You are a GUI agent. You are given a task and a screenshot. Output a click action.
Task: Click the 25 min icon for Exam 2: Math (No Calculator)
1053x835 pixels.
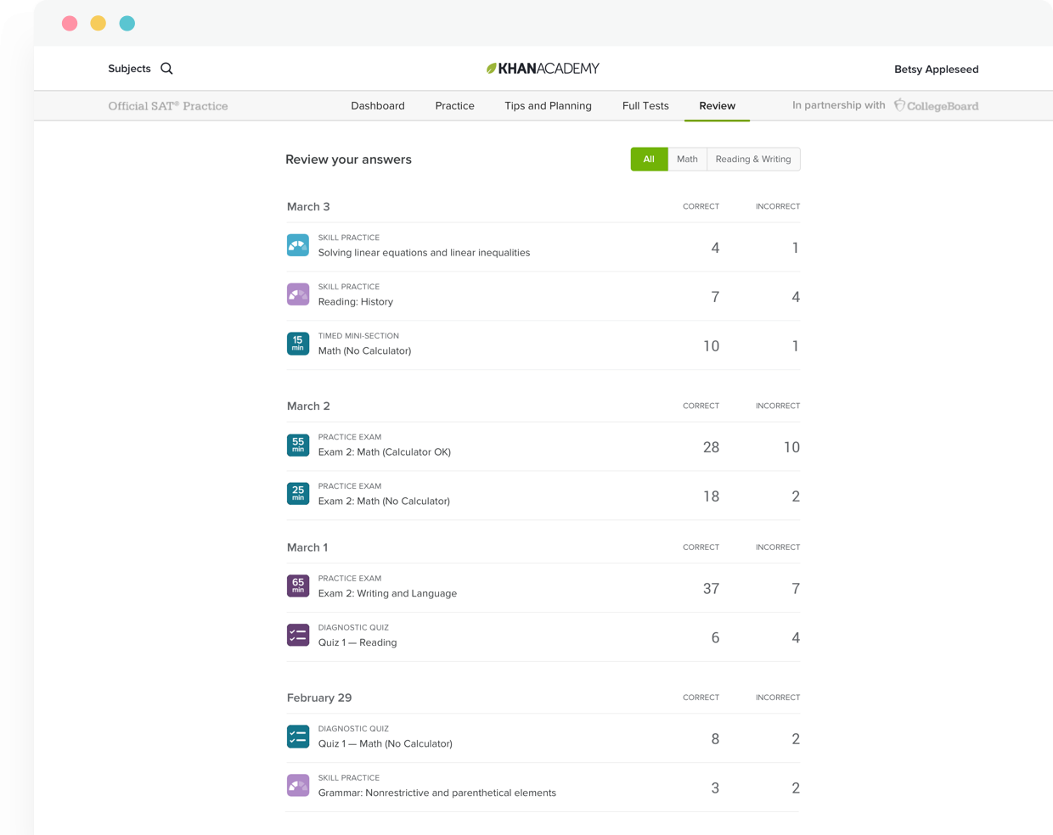click(x=298, y=494)
